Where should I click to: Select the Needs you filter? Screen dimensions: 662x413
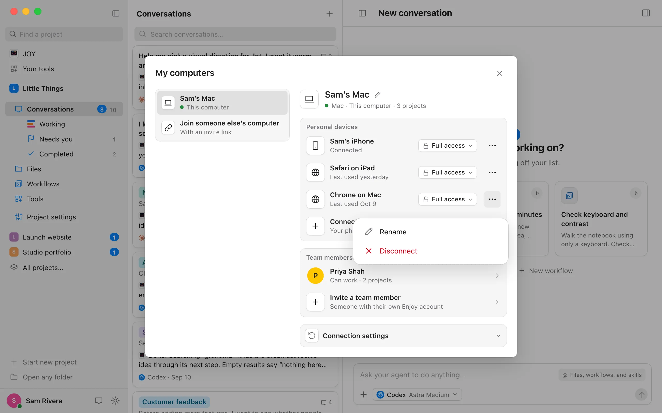(64, 139)
